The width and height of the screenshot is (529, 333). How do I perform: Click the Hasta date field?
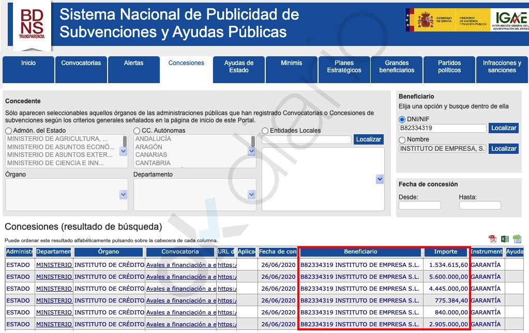480,205
